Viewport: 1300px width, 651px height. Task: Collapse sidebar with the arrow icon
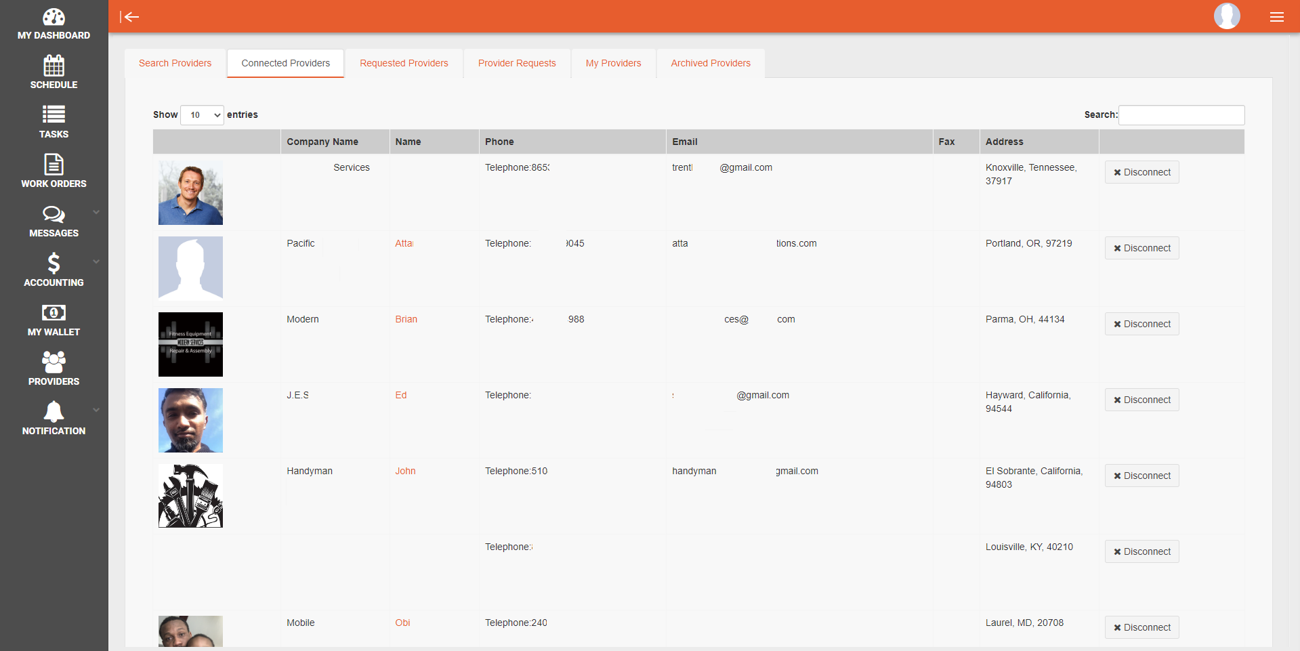pos(129,17)
